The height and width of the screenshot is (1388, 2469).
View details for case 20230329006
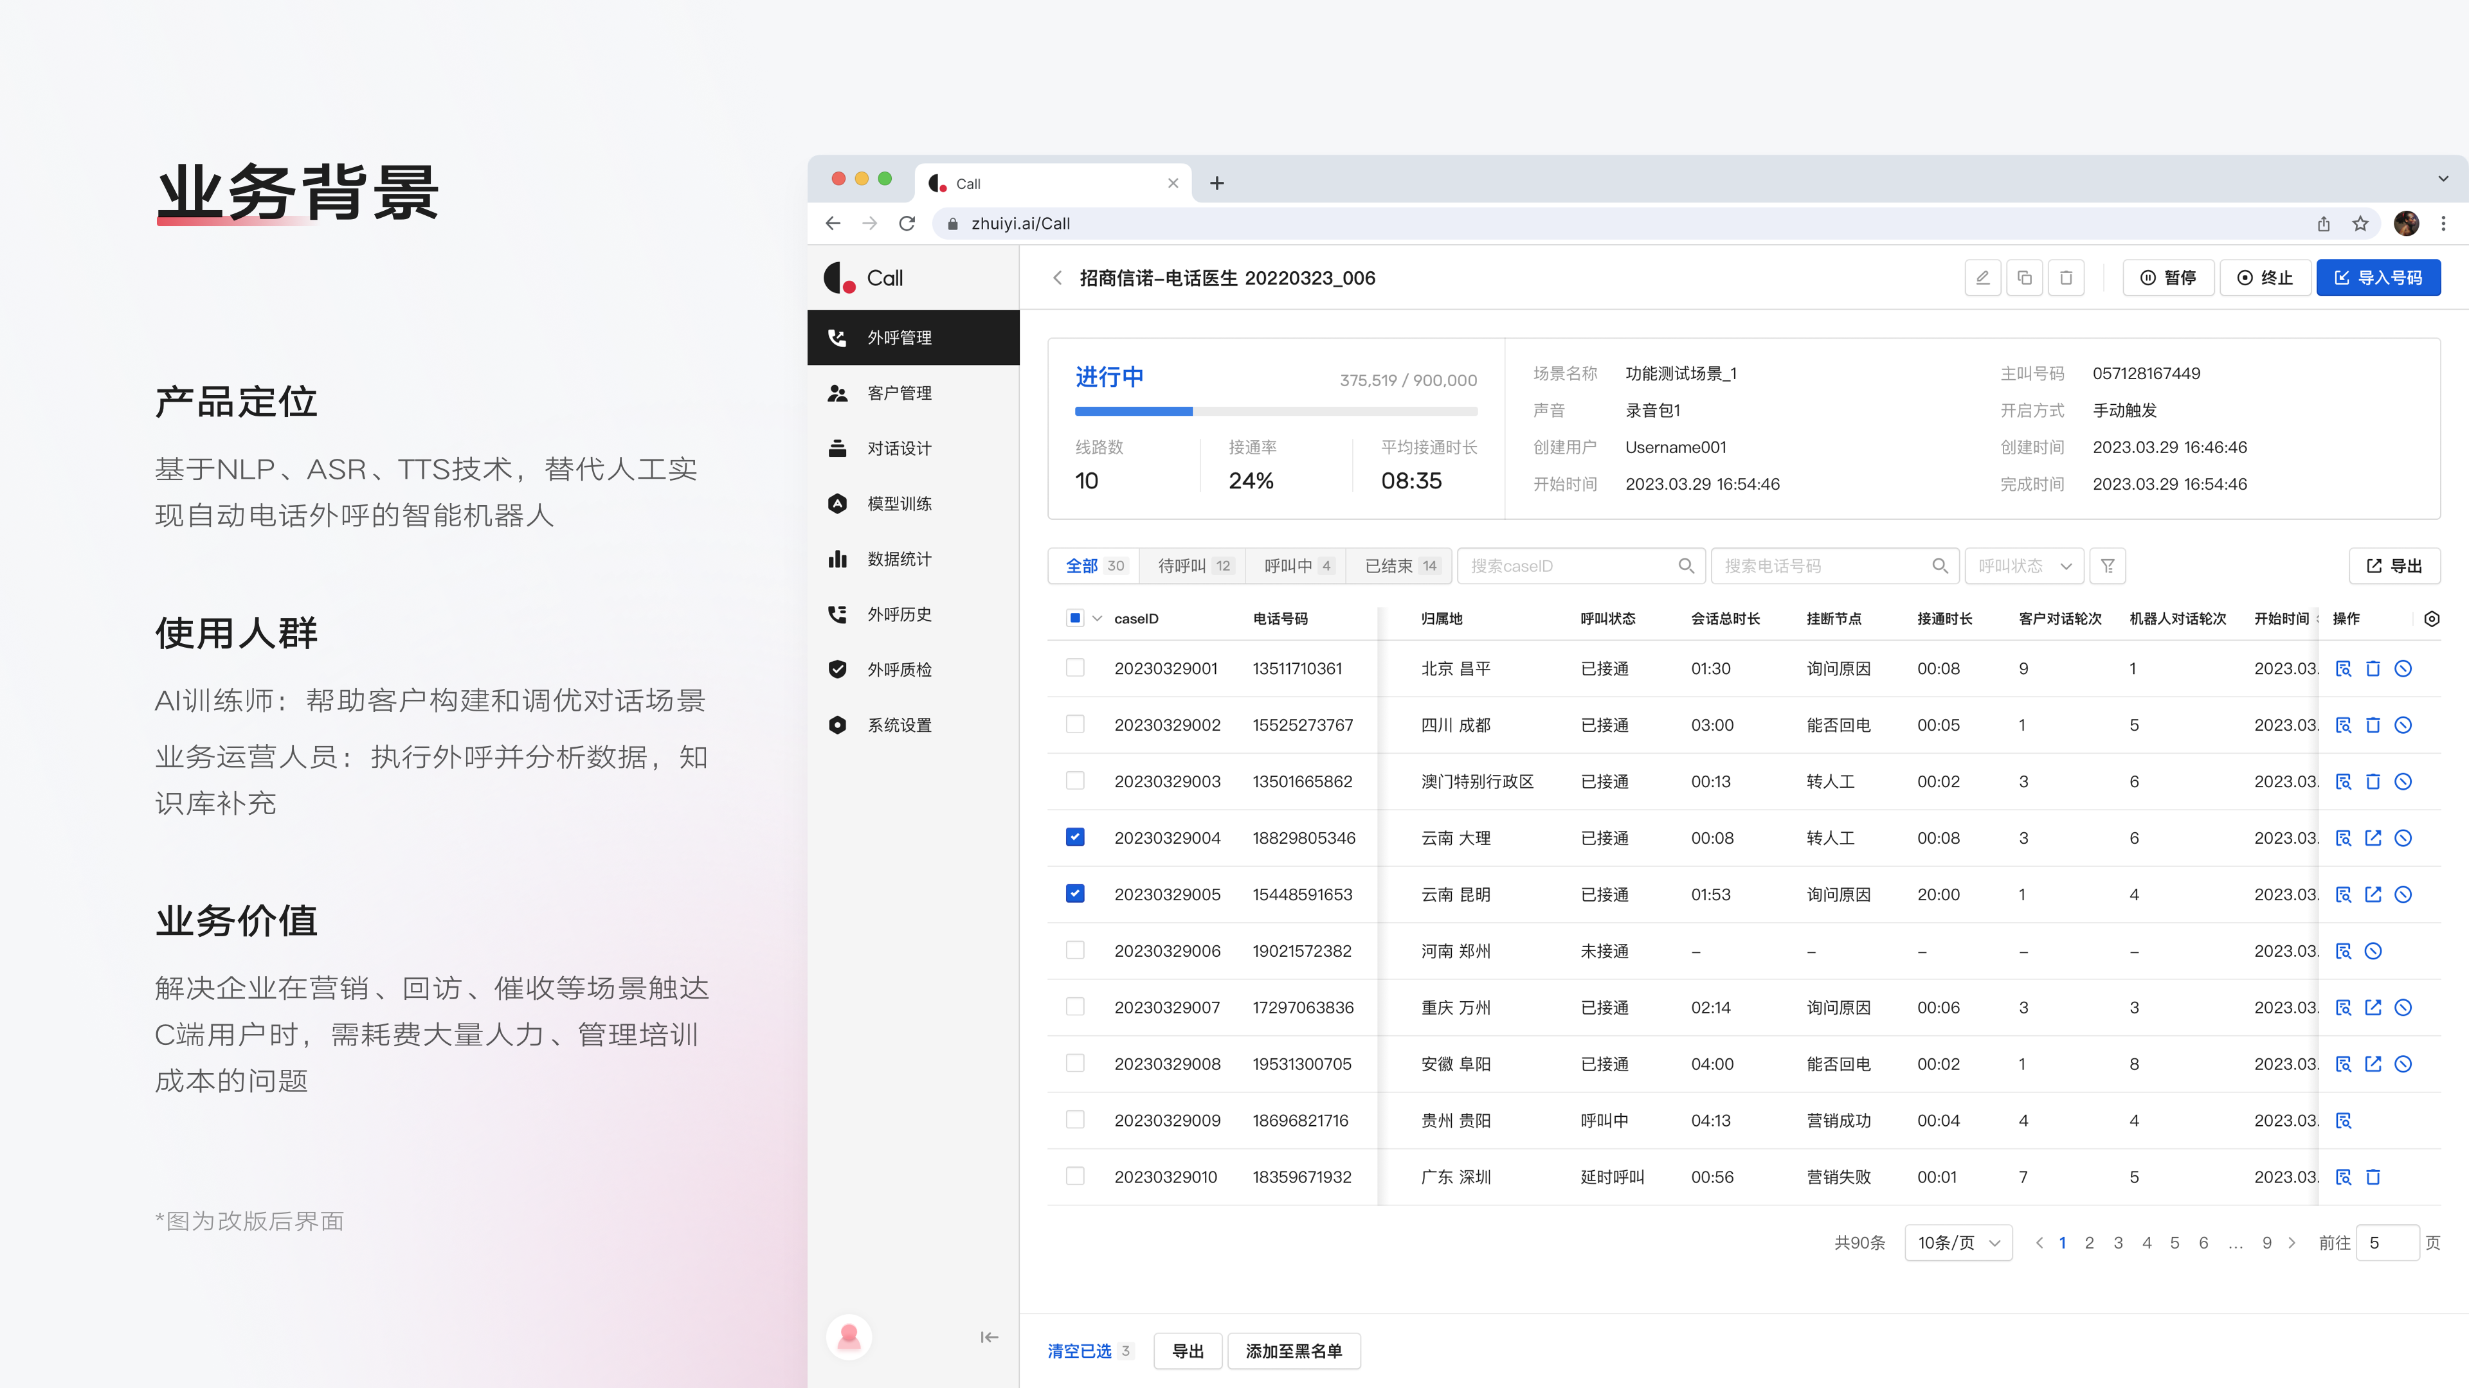click(x=2344, y=951)
